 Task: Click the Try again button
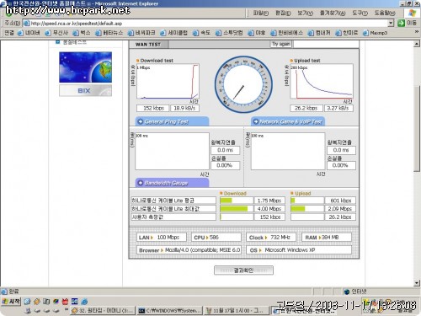pos(281,44)
